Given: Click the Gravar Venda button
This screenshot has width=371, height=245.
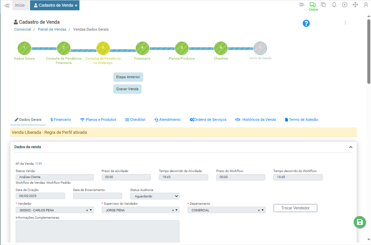Looking at the screenshot, I should [x=127, y=89].
